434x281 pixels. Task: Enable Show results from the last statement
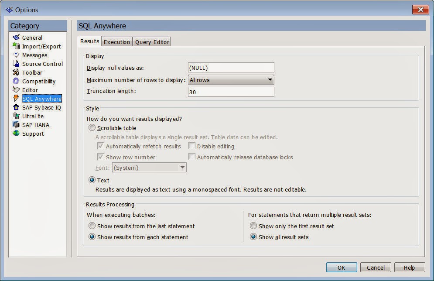(92, 226)
